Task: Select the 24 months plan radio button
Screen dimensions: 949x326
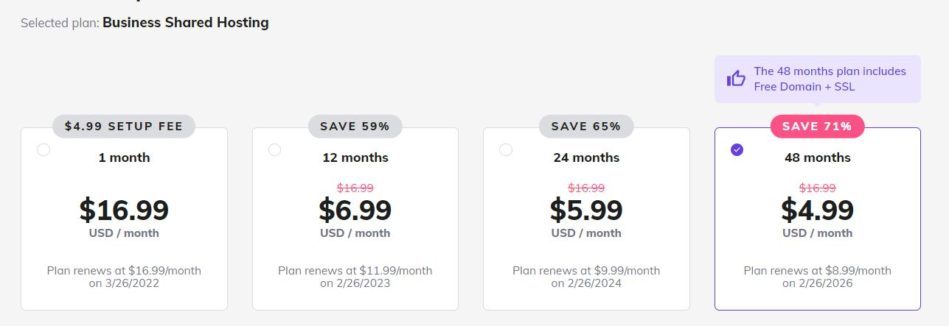Action: point(506,150)
